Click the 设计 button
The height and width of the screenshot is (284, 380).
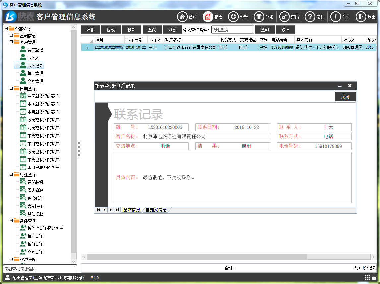point(285,30)
